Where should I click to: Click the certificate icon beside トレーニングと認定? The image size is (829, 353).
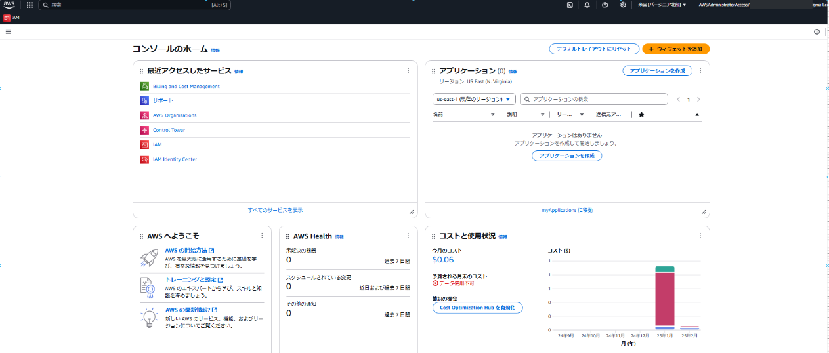pyautogui.click(x=149, y=286)
